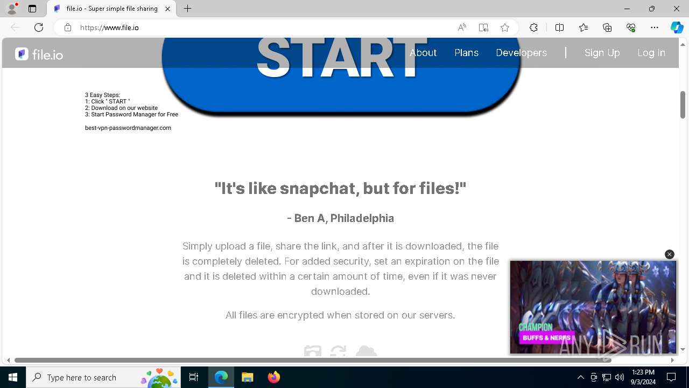Open Collections panel
The width and height of the screenshot is (689, 388).
point(607,27)
